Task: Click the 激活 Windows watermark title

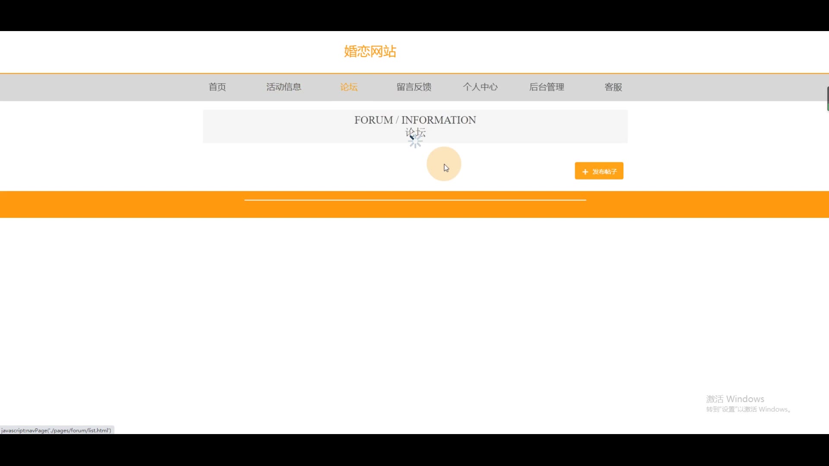Action: point(735,399)
